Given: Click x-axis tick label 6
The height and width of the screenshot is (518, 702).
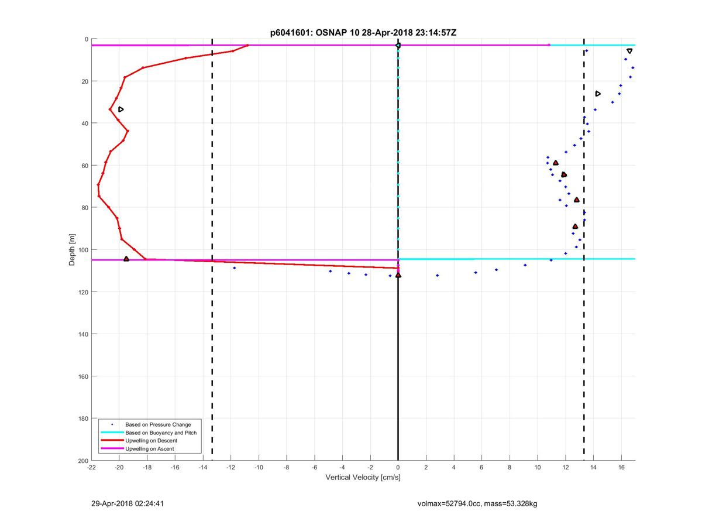Looking at the screenshot, I should [x=481, y=468].
